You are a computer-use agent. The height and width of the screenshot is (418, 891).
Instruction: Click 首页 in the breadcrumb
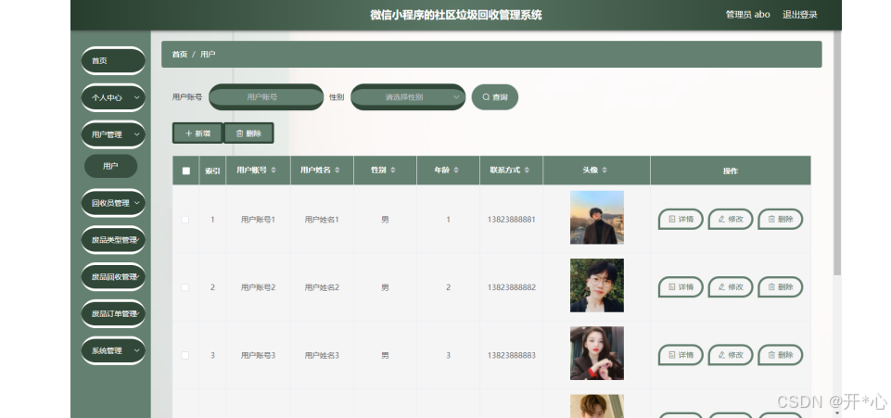pyautogui.click(x=180, y=54)
